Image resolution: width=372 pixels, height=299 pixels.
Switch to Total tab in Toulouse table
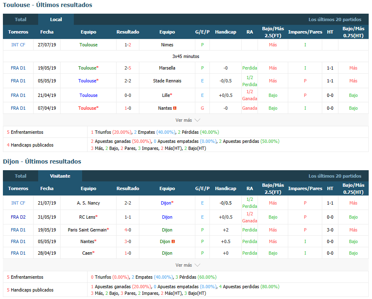pyautogui.click(x=20, y=19)
